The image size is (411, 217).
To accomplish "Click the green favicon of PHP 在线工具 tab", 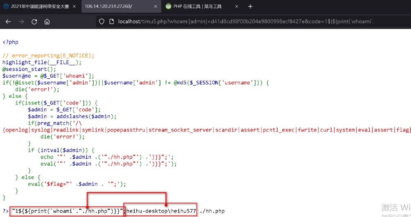I will (x=169, y=7).
